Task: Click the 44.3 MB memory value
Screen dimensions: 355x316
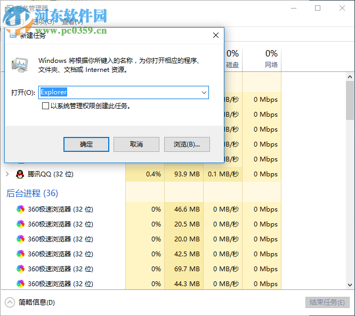Action: click(x=187, y=283)
